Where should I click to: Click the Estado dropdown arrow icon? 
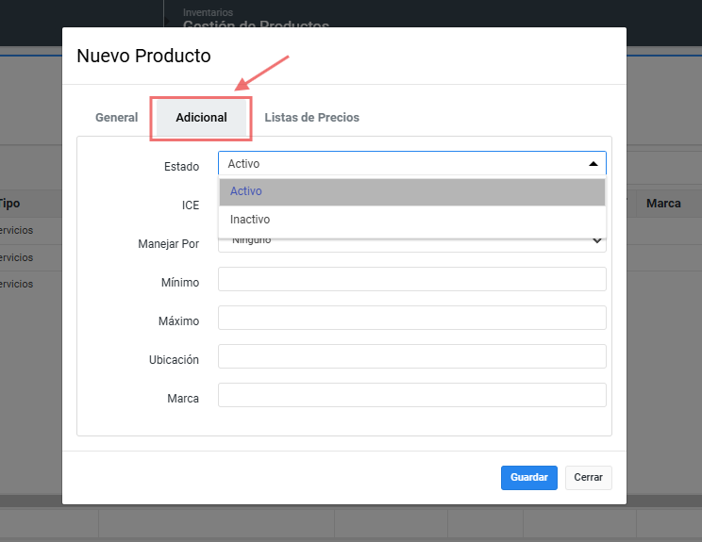(593, 164)
